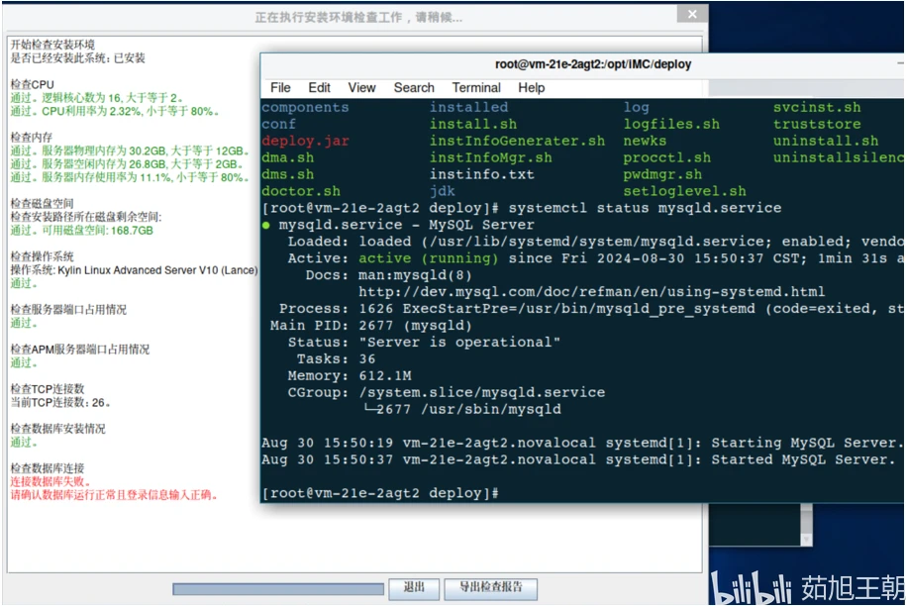The height and width of the screenshot is (606, 906).
Task: Select the 'Starting MySQL Server.' log line
Action: pos(582,443)
